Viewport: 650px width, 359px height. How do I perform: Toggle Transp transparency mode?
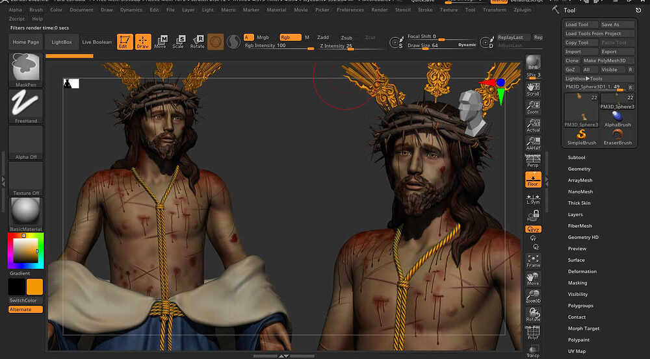click(533, 351)
